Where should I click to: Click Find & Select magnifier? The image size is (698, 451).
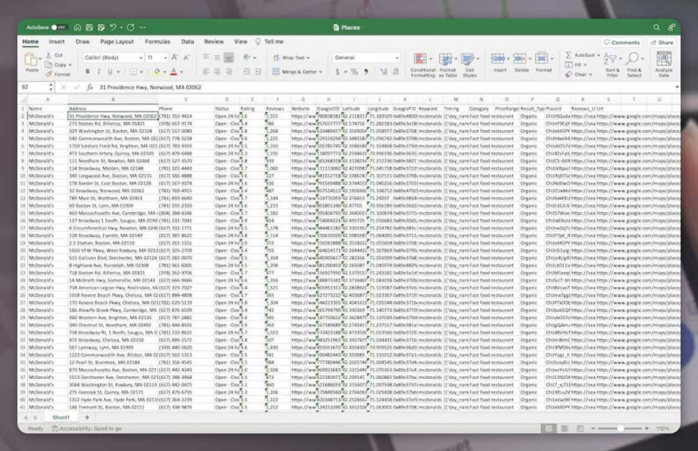(x=634, y=65)
